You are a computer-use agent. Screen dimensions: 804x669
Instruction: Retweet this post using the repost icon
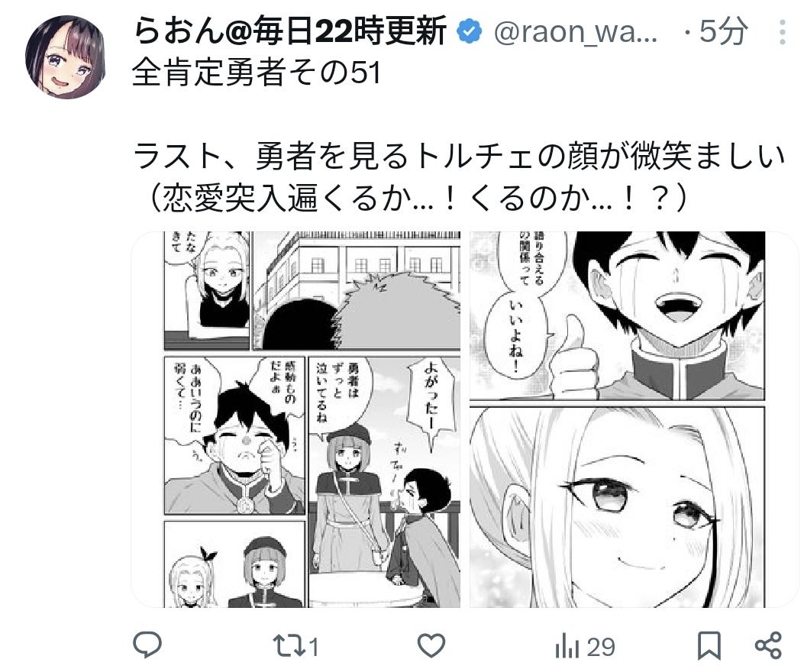[288, 646]
